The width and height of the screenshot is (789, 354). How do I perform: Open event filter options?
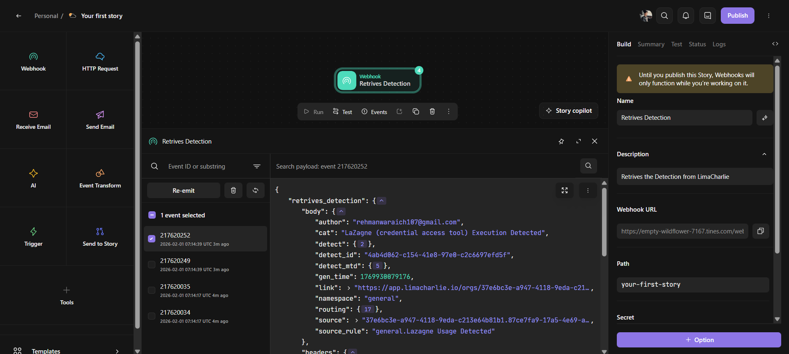(257, 166)
